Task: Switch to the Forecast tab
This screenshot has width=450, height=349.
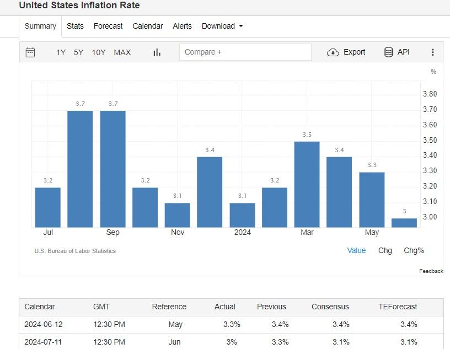Action: 108,26
